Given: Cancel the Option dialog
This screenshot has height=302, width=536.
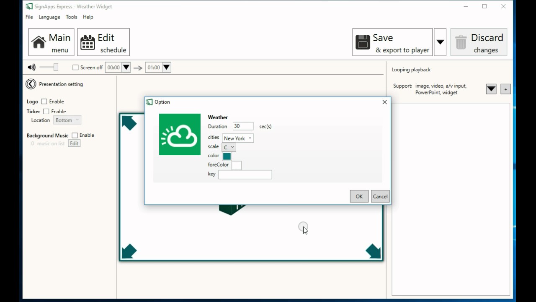Looking at the screenshot, I should 380,196.
